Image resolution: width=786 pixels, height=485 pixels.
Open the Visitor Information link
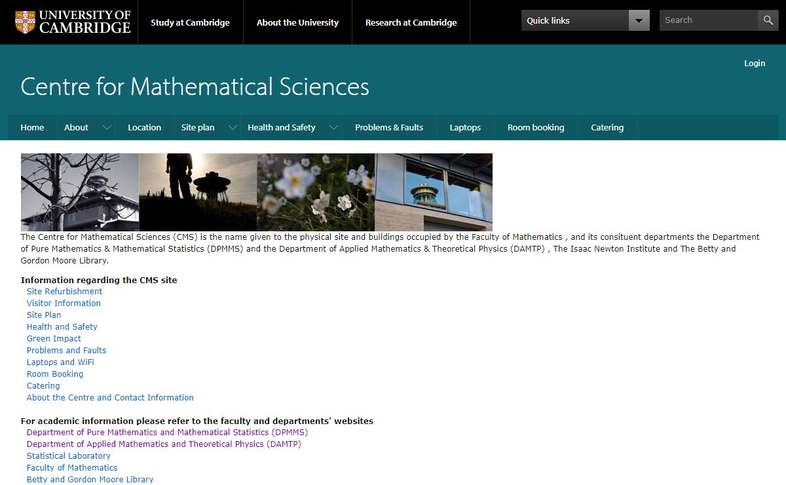point(64,303)
